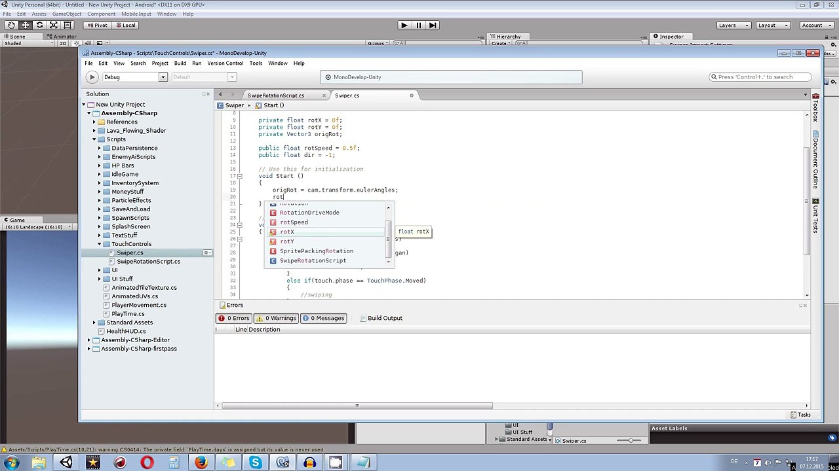Screen dimensions: 839x471
Task: Open options gear icon beside Swiper.cs
Action: coord(206,253)
